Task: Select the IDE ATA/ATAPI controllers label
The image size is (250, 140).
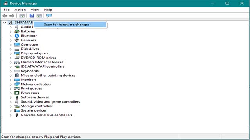Action: [x=43, y=66]
